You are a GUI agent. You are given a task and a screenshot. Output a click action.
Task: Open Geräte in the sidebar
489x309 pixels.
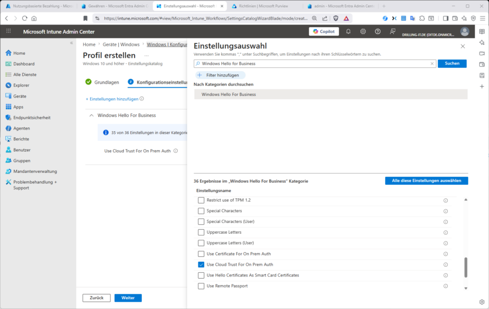coord(16,96)
